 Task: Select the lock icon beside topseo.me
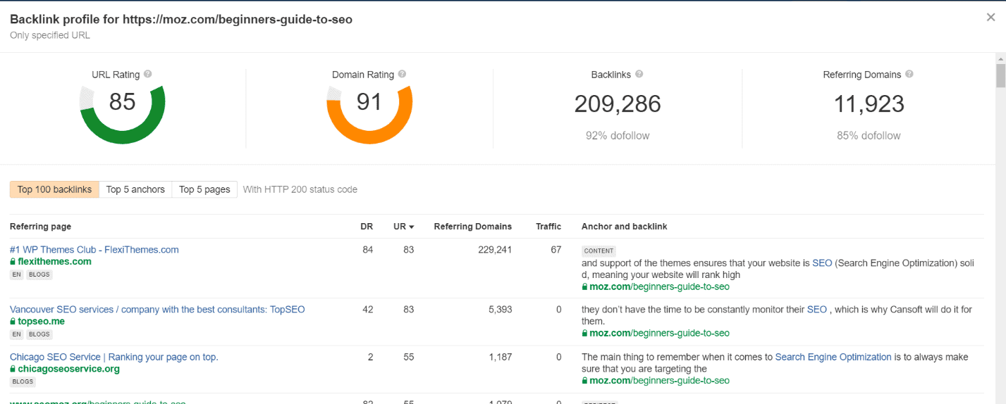[x=13, y=322]
